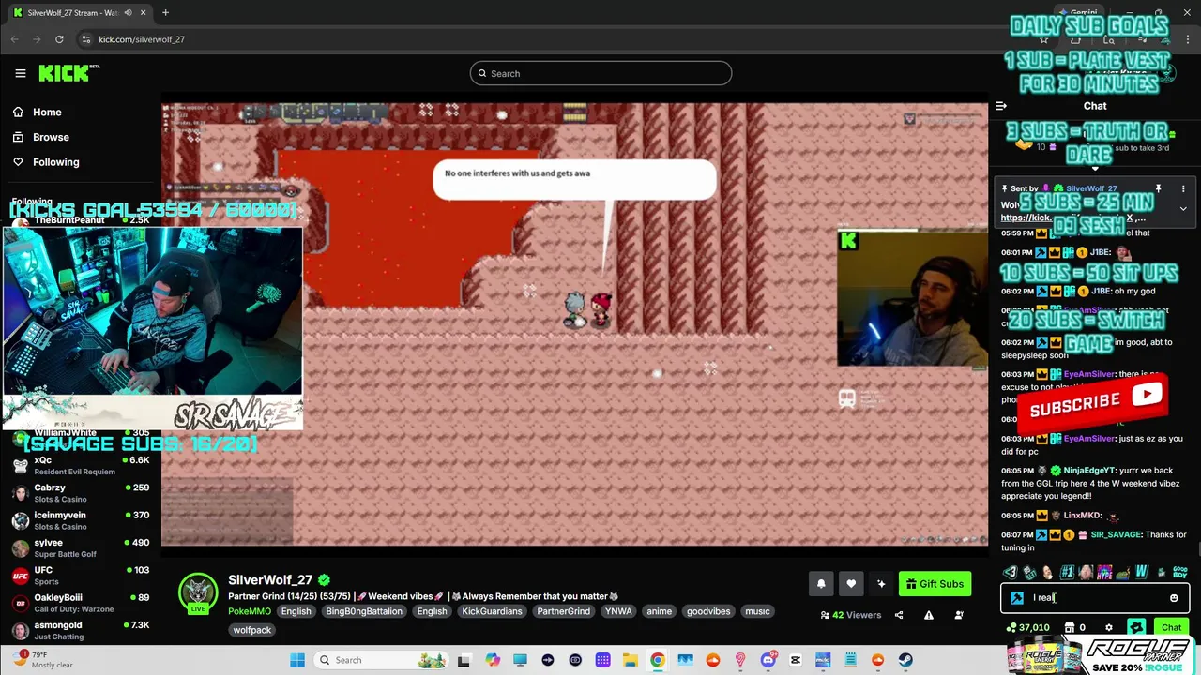Toggle notification bell for channel
Screen dimensions: 1201x675
point(821,584)
